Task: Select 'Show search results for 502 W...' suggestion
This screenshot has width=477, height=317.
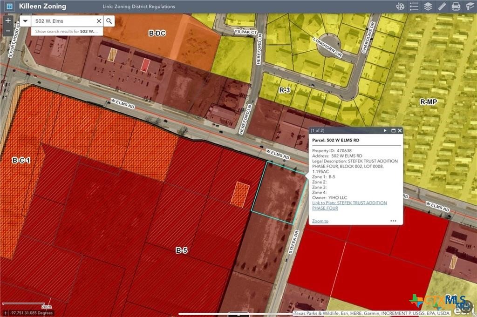Action: [67, 31]
